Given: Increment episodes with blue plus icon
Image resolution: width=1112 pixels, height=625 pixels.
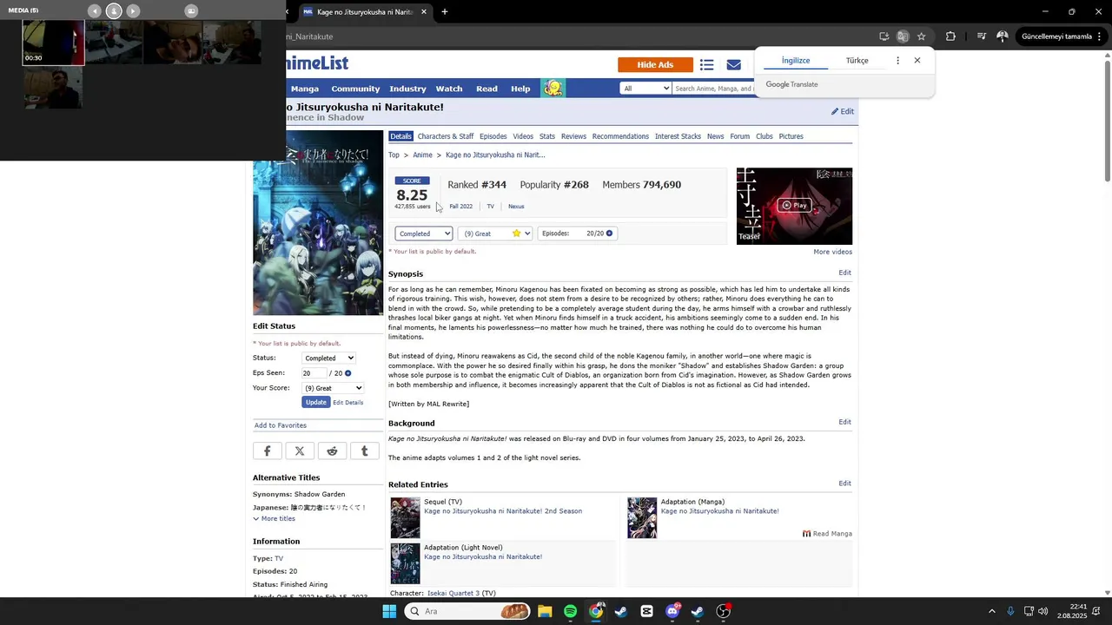Looking at the screenshot, I should point(609,234).
